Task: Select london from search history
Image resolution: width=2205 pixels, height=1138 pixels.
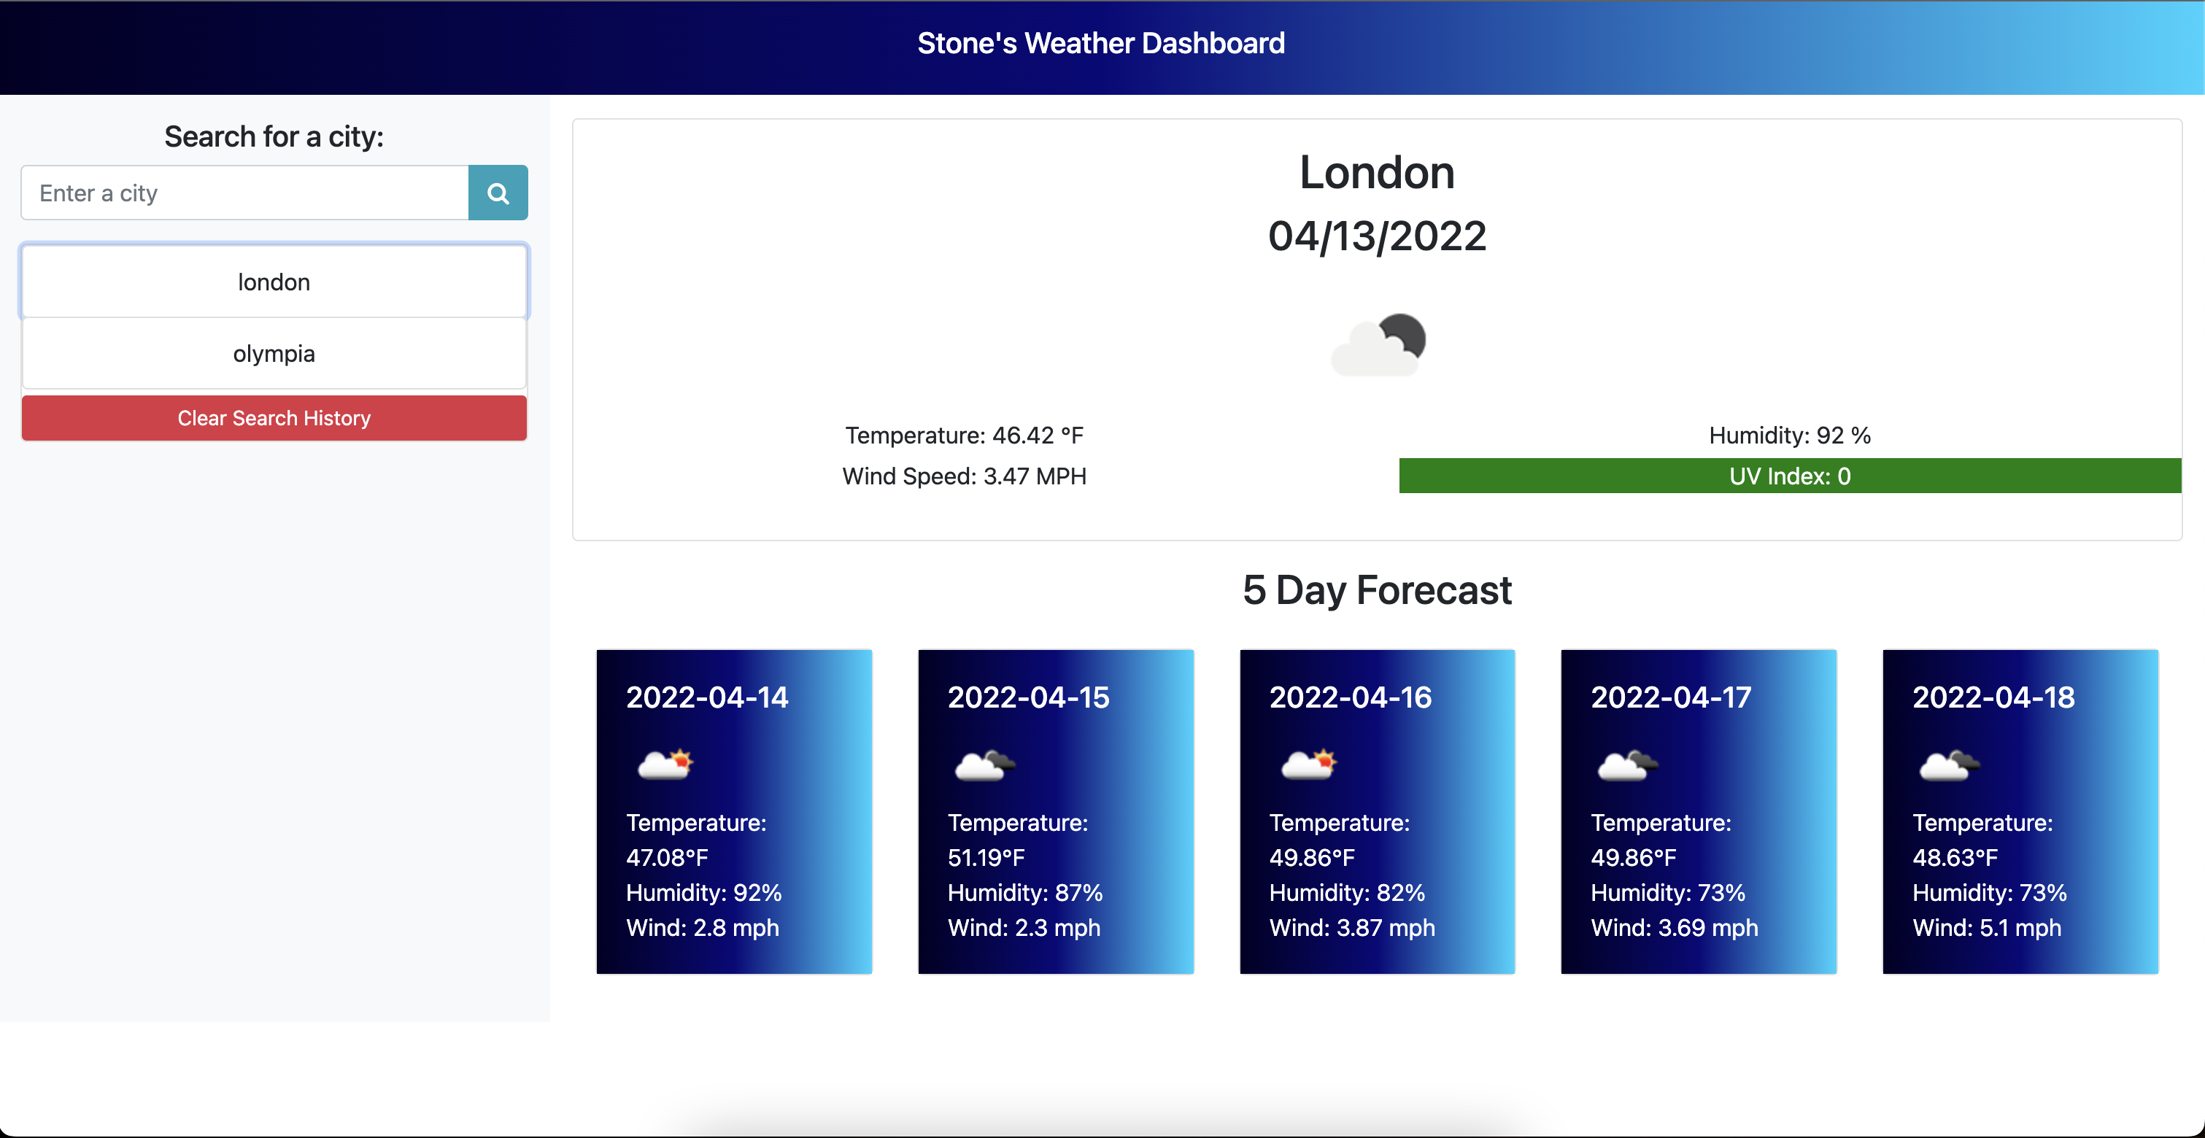Action: [274, 282]
